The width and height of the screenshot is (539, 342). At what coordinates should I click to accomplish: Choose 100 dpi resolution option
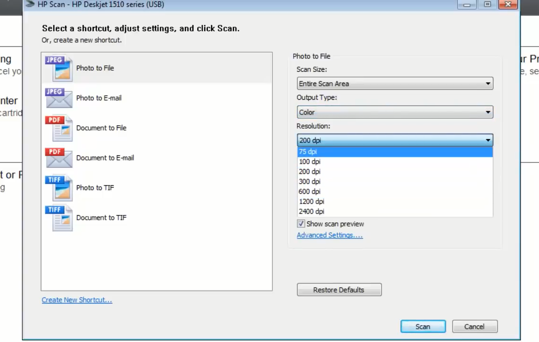click(x=395, y=161)
